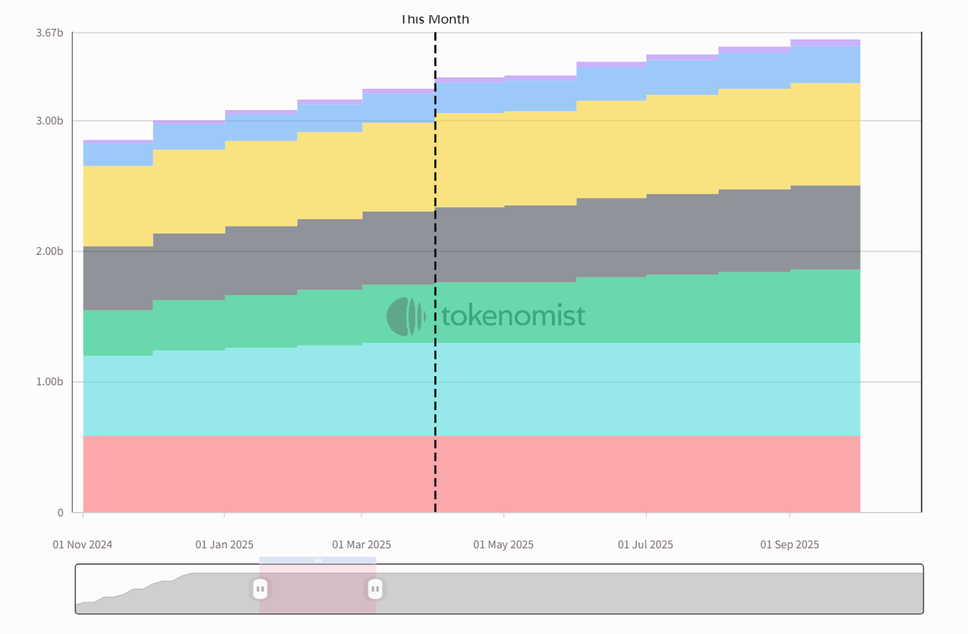Select the This Month marker label
Viewport: 968px width, 634px height.
(435, 19)
